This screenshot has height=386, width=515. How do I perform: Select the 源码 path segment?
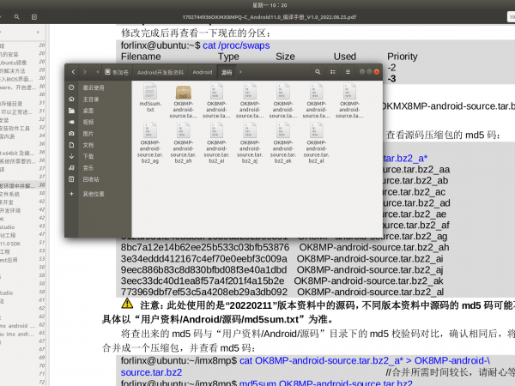(x=227, y=72)
